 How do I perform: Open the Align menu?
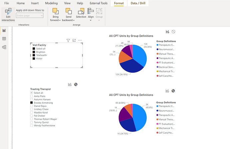[91, 14]
